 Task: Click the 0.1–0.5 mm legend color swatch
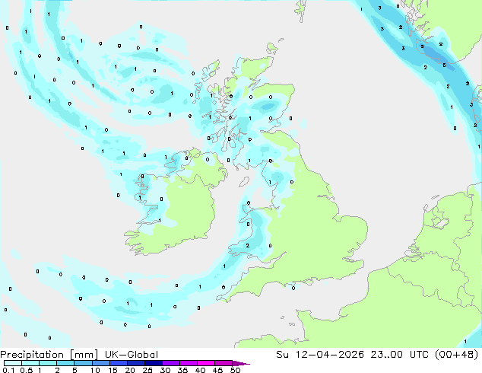tap(13, 363)
